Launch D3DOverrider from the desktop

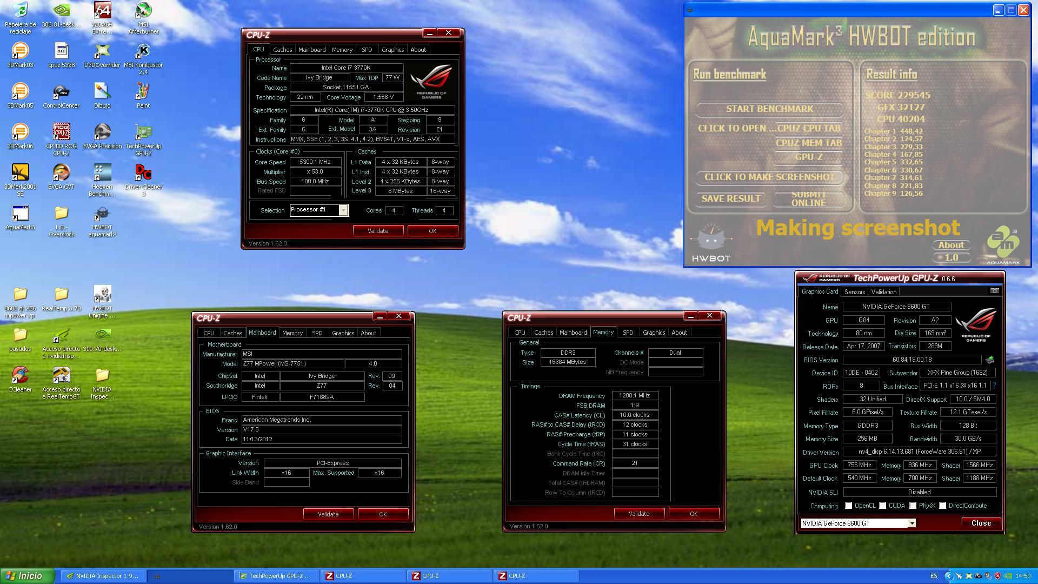102,55
